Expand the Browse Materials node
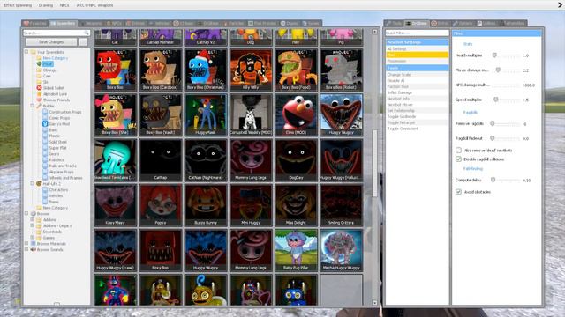 (26, 243)
